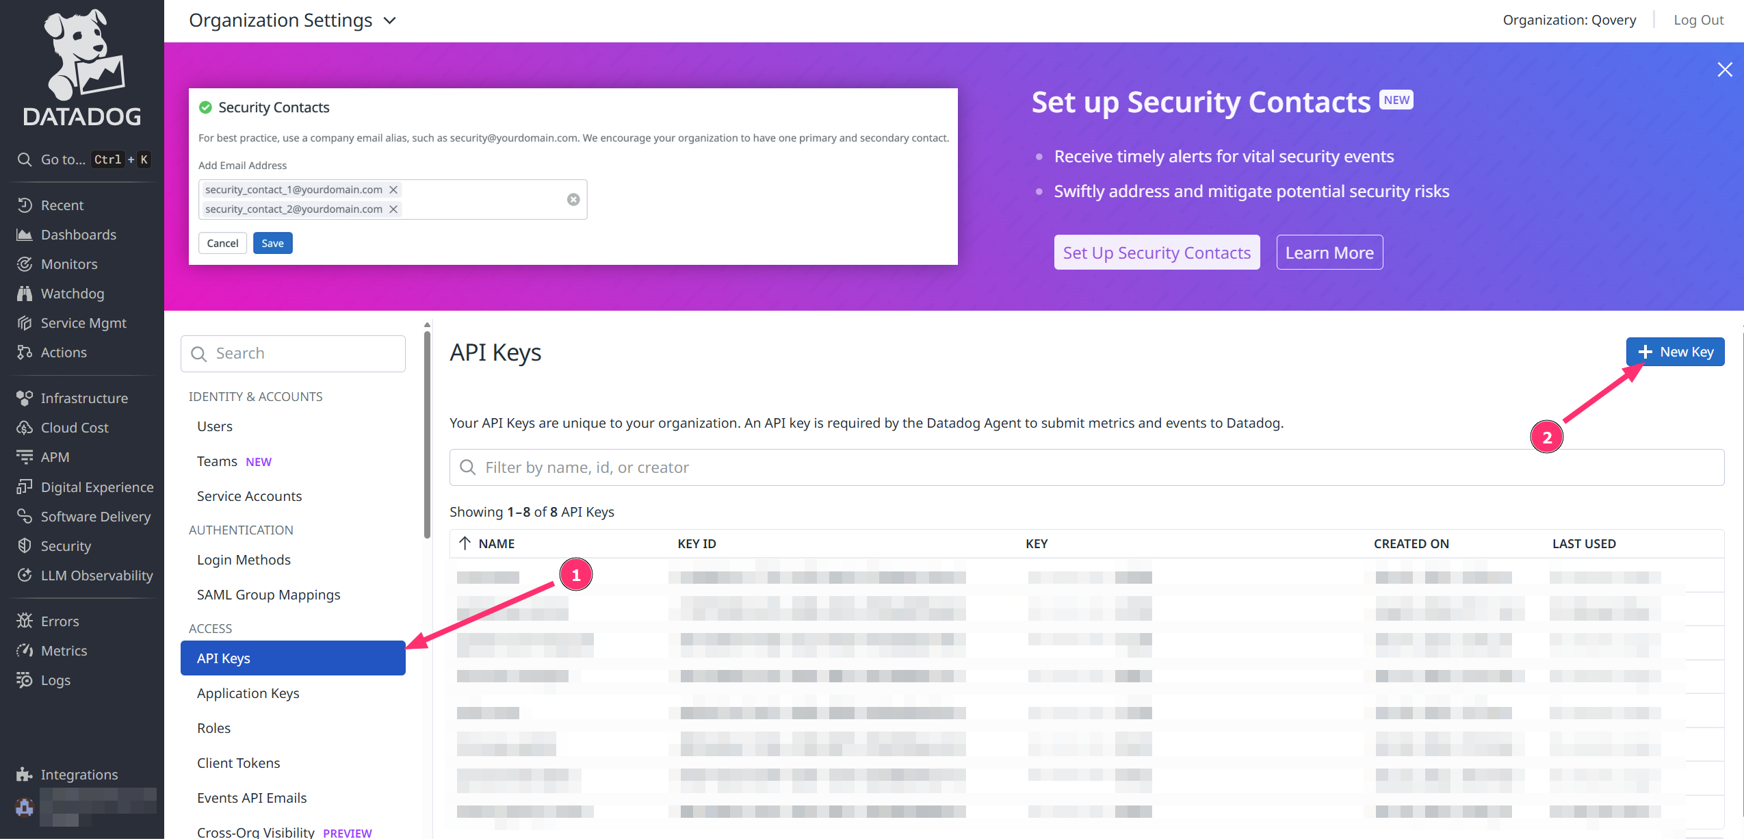
Task: Click the API keys filter field
Action: tap(821, 467)
